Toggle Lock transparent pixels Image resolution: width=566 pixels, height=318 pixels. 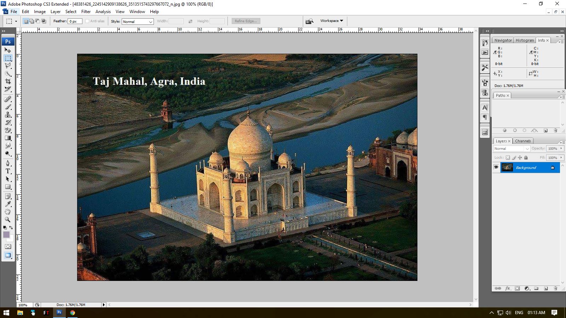point(508,158)
